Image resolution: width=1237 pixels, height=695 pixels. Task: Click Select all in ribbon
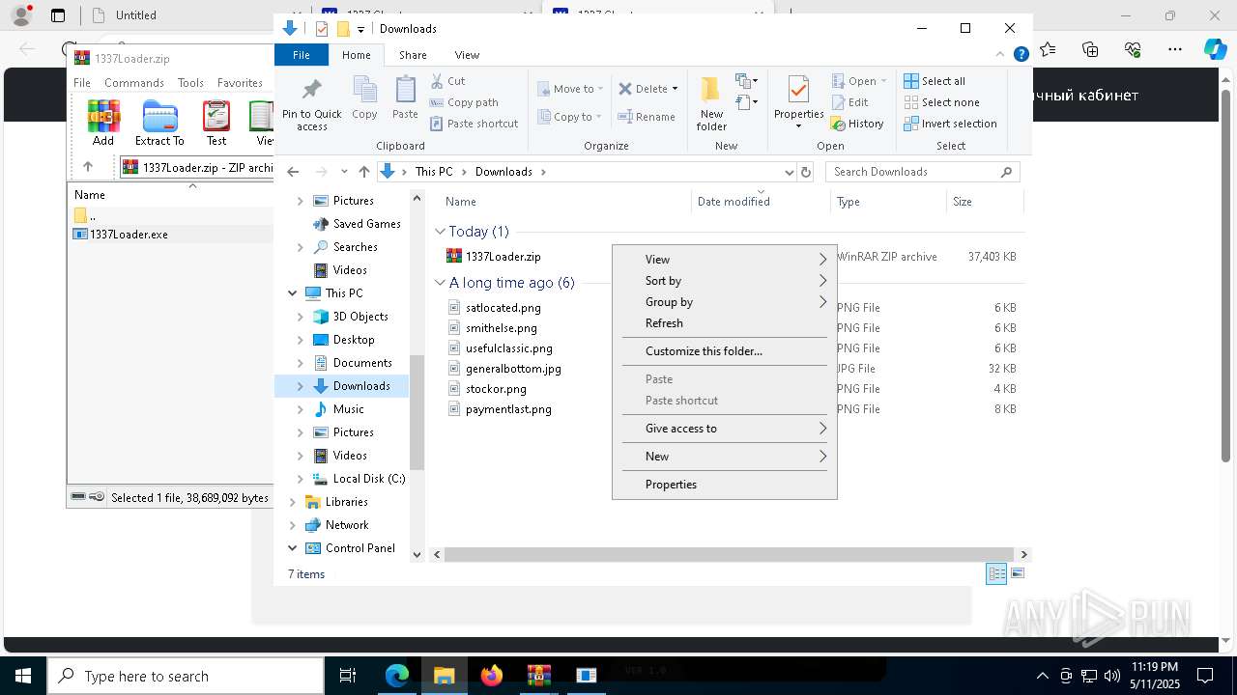[x=935, y=81]
